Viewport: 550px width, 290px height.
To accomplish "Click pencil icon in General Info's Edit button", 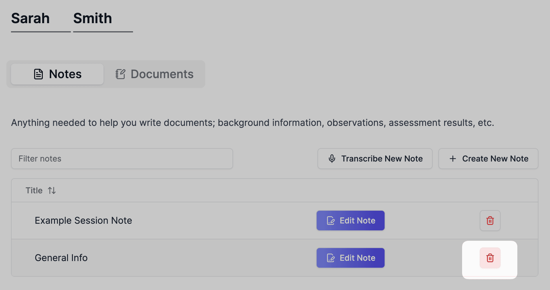I will 331,258.
